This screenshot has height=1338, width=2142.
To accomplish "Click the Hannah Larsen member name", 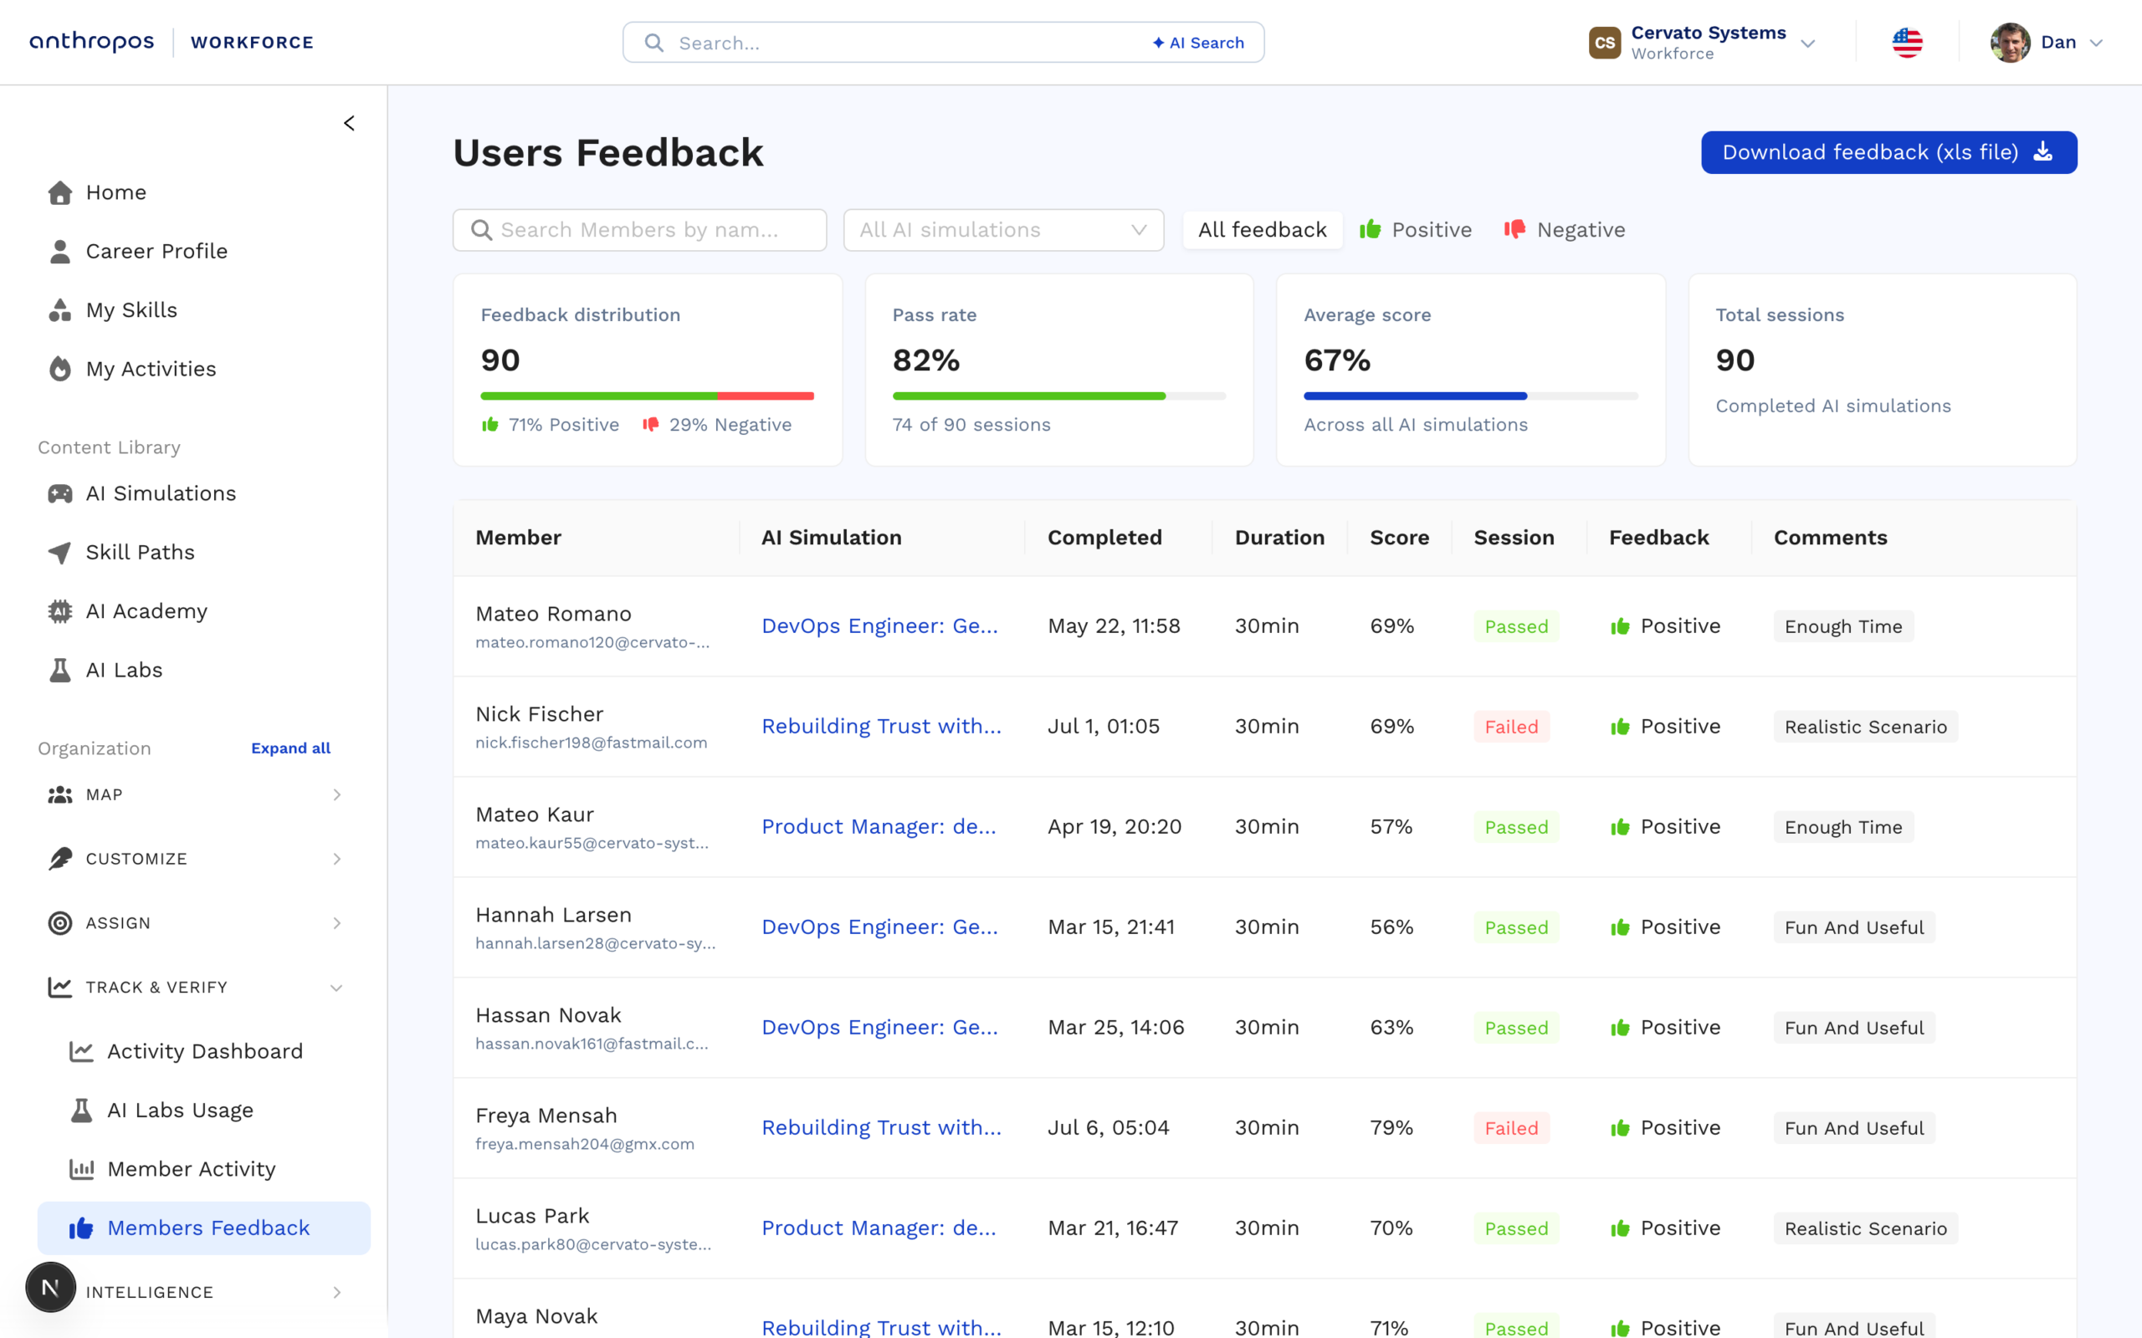I will [553, 914].
